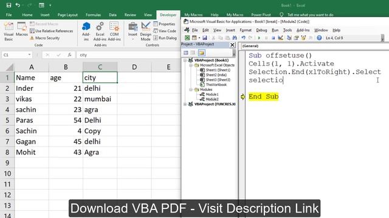Save with VBA toolbar floppy icon
Viewport: 389px width, 218px height.
tap(204, 38)
